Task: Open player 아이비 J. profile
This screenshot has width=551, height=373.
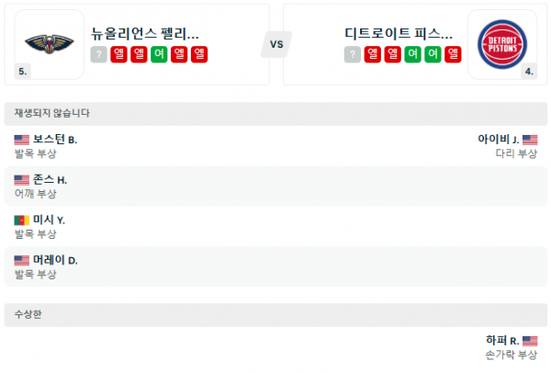Action: click(x=499, y=140)
